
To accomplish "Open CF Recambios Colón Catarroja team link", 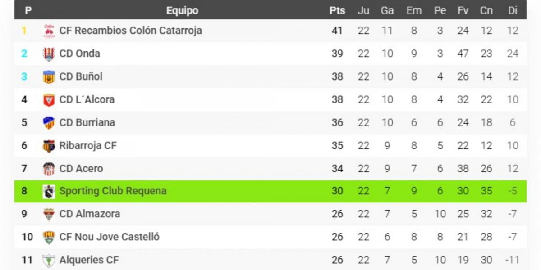I will [x=130, y=31].
